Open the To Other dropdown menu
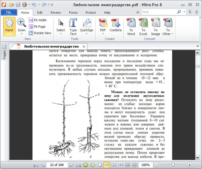This screenshot has width=202, height=169. pos(167,34)
